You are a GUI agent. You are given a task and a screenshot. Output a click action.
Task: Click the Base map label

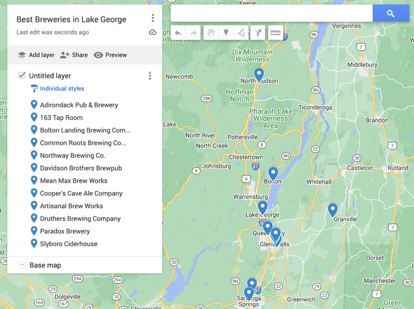pos(45,265)
